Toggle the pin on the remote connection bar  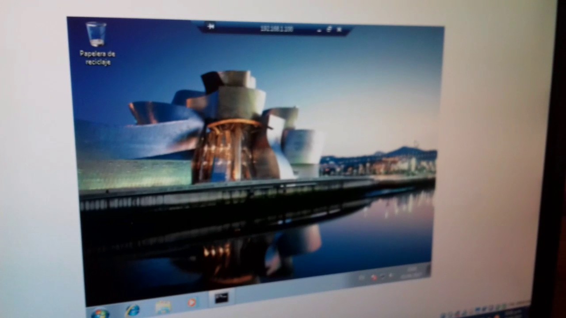211,26
